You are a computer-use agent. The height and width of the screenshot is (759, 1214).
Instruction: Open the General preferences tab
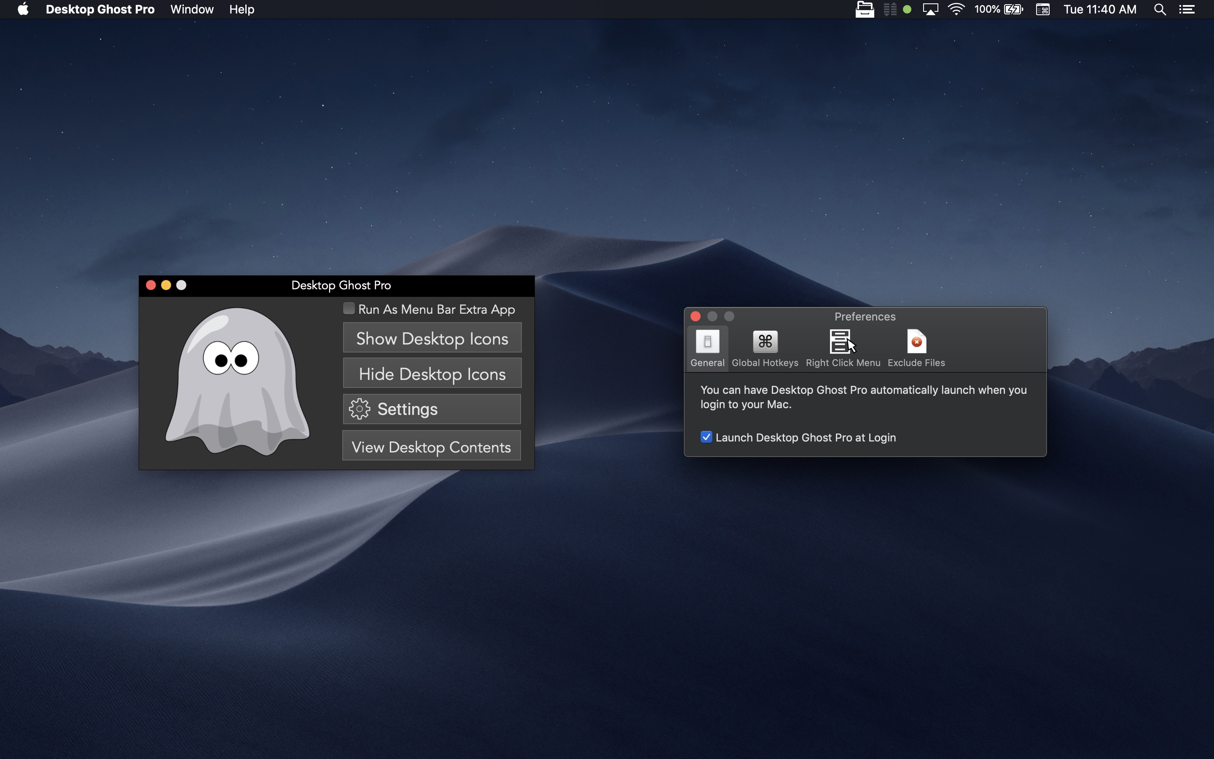click(x=707, y=347)
